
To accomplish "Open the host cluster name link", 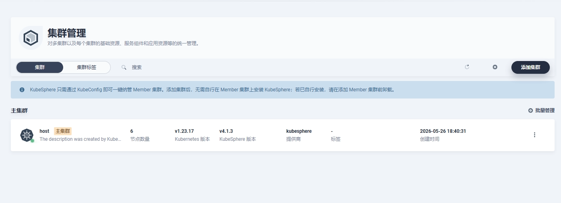I will coord(44,131).
